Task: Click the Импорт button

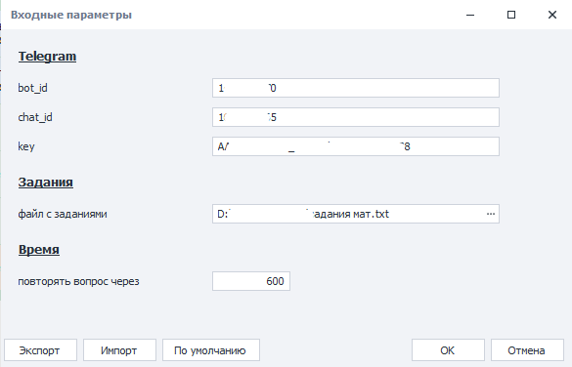Action: (x=119, y=350)
